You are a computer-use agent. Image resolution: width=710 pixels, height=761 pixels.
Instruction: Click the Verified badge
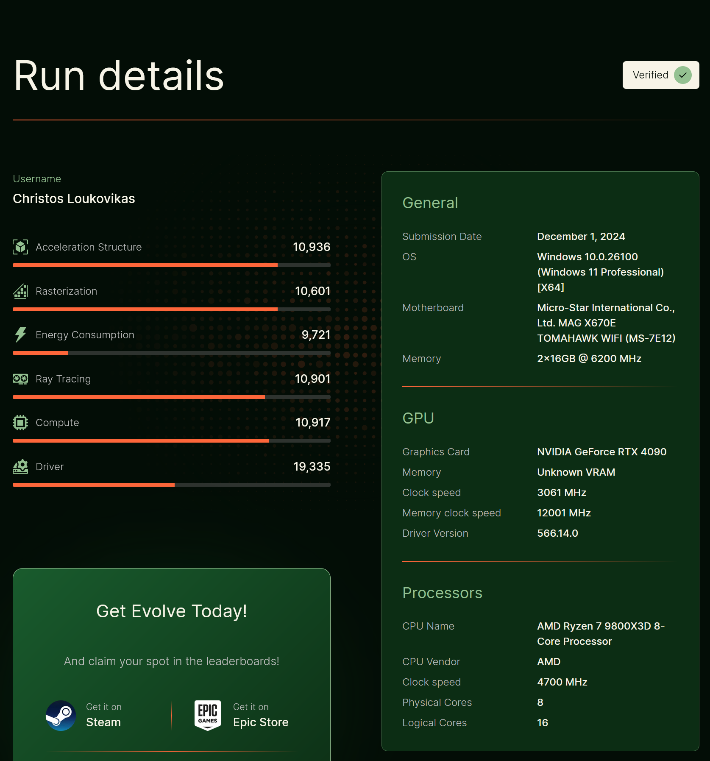(x=661, y=75)
